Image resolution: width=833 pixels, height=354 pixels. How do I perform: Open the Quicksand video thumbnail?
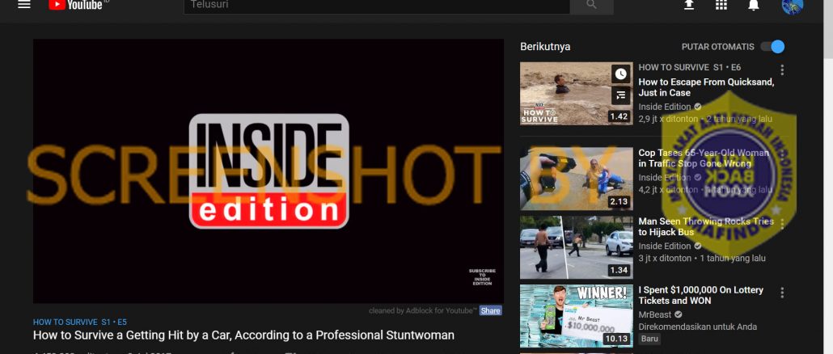[x=577, y=94]
